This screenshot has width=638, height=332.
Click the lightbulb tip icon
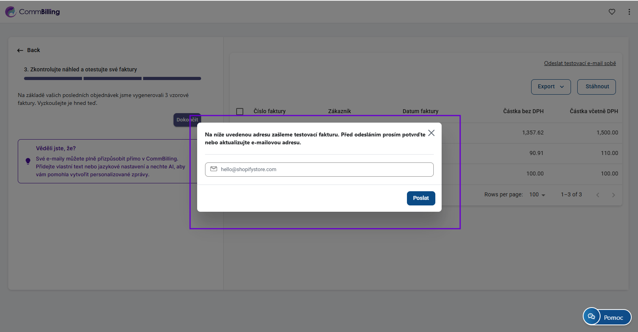click(28, 161)
